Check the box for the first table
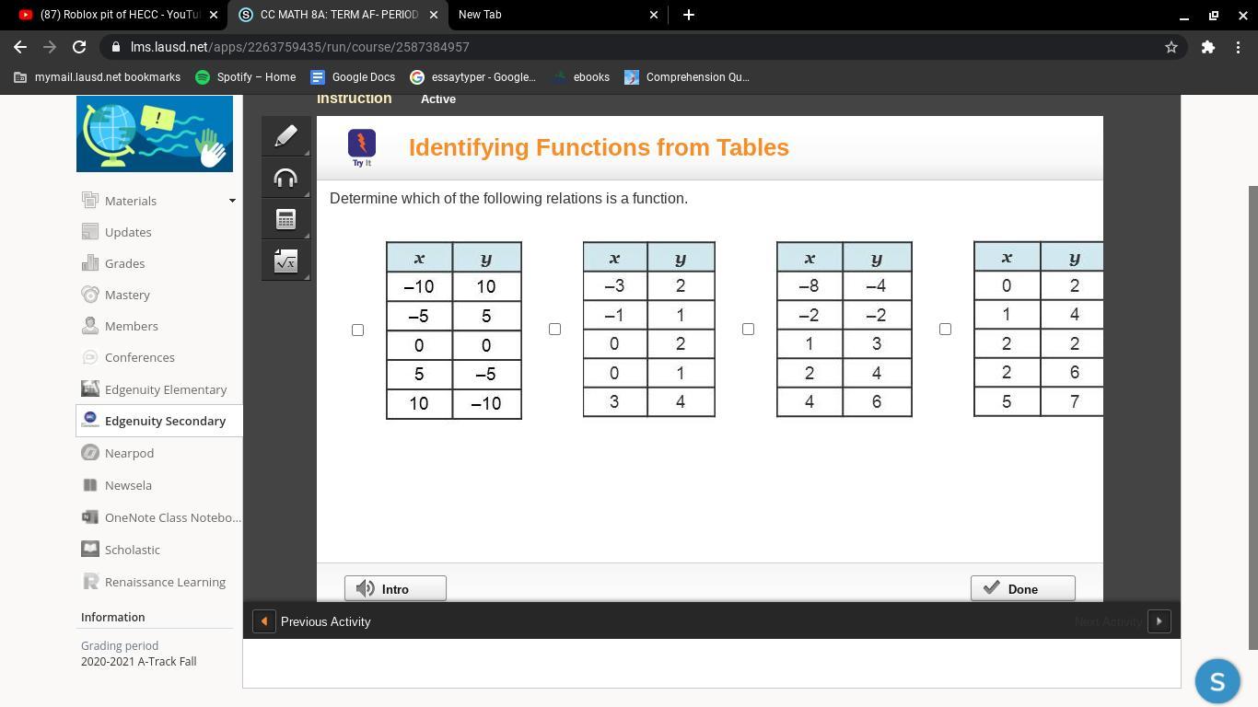The width and height of the screenshot is (1258, 707). pyautogui.click(x=358, y=330)
